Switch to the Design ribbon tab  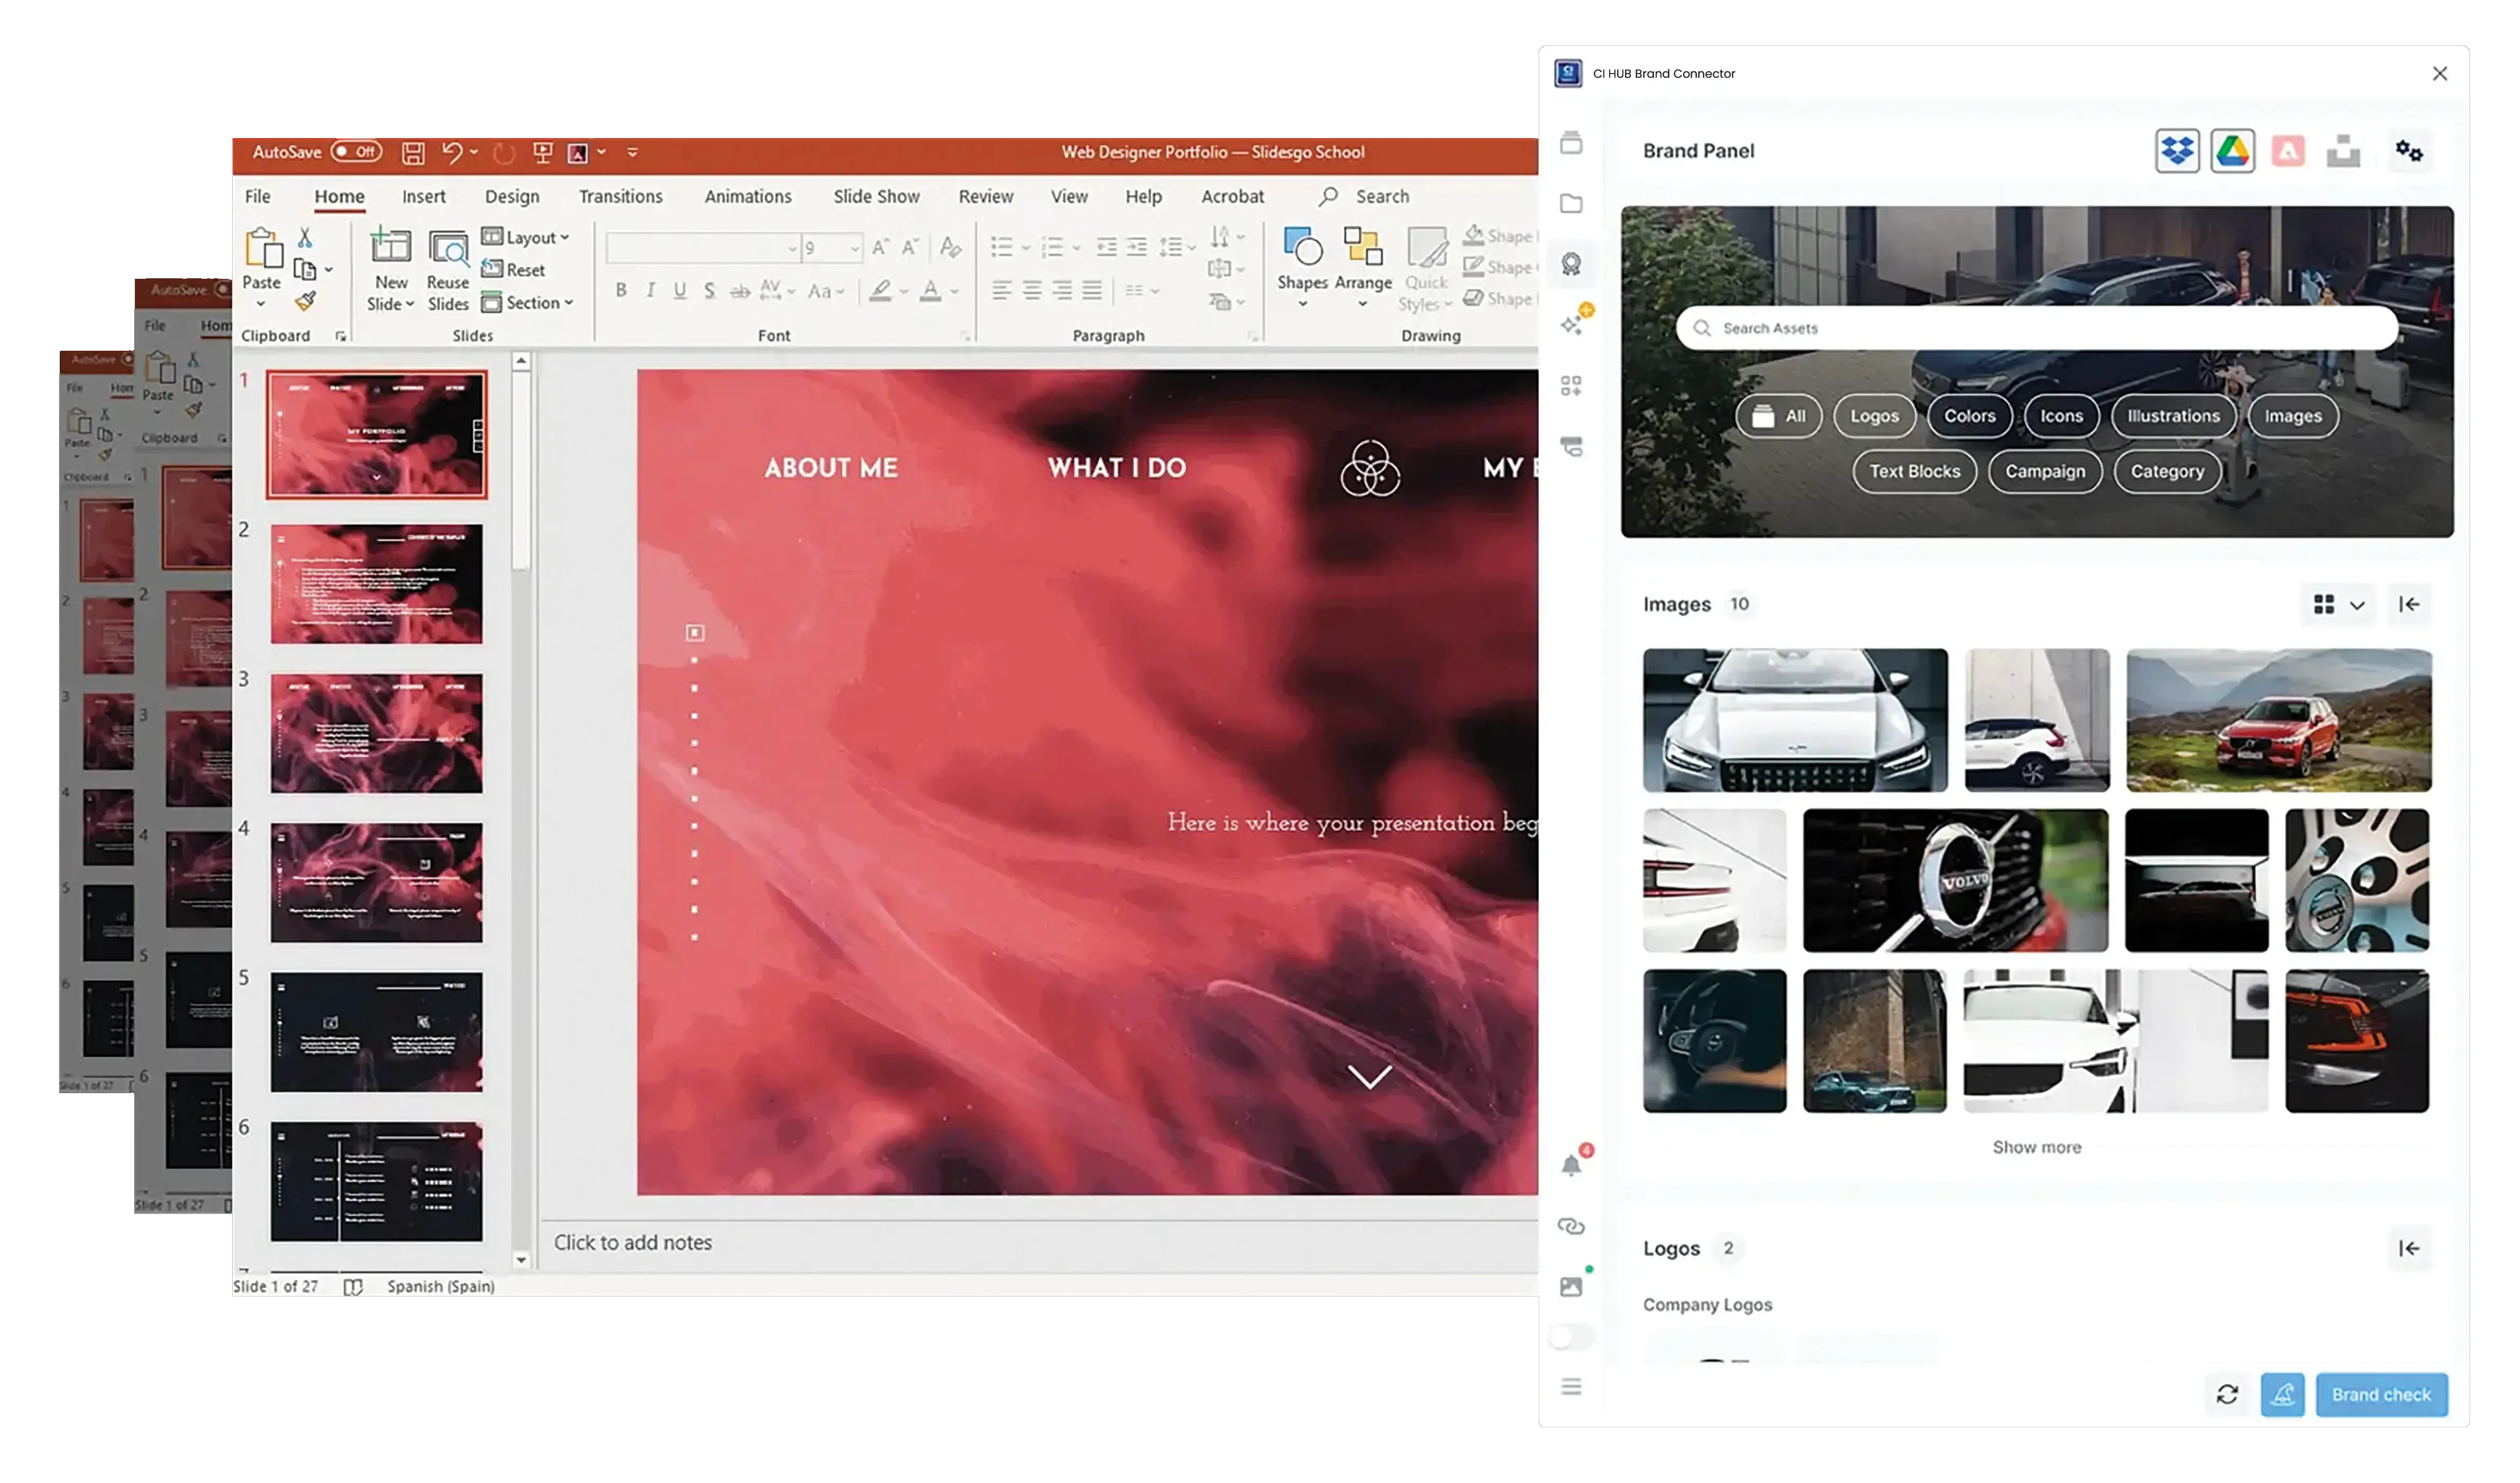tap(511, 197)
